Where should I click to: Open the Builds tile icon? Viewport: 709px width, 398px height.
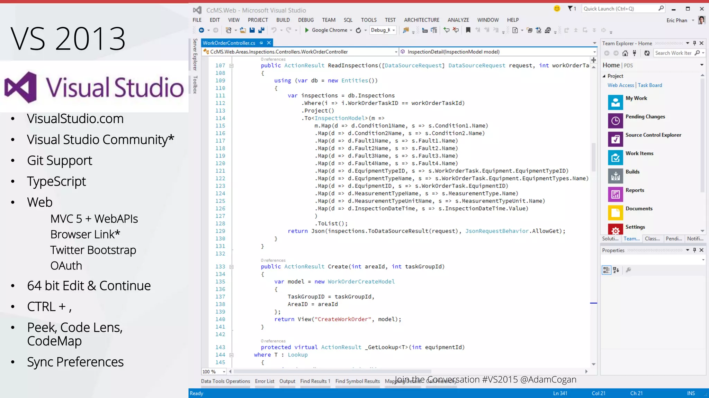(x=616, y=176)
